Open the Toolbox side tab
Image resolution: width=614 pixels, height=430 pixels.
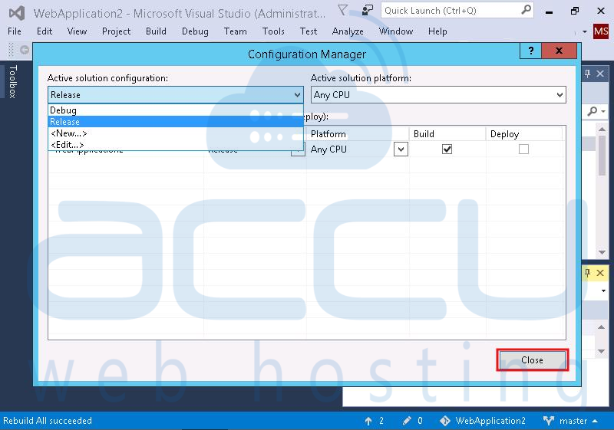click(12, 81)
